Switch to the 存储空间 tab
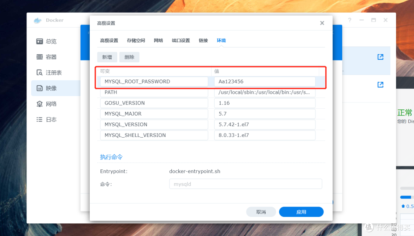Viewport: 414px width, 236px height. point(136,41)
